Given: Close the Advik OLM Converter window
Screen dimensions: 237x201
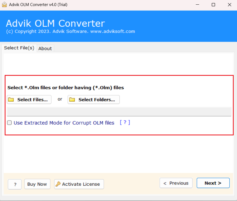Looking at the screenshot, I should click(229, 5).
